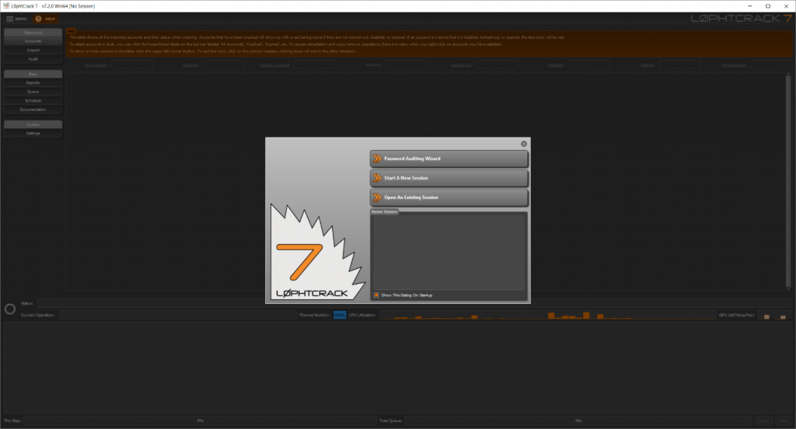
Task: Close the startup dialog with X icon
Action: pos(524,144)
